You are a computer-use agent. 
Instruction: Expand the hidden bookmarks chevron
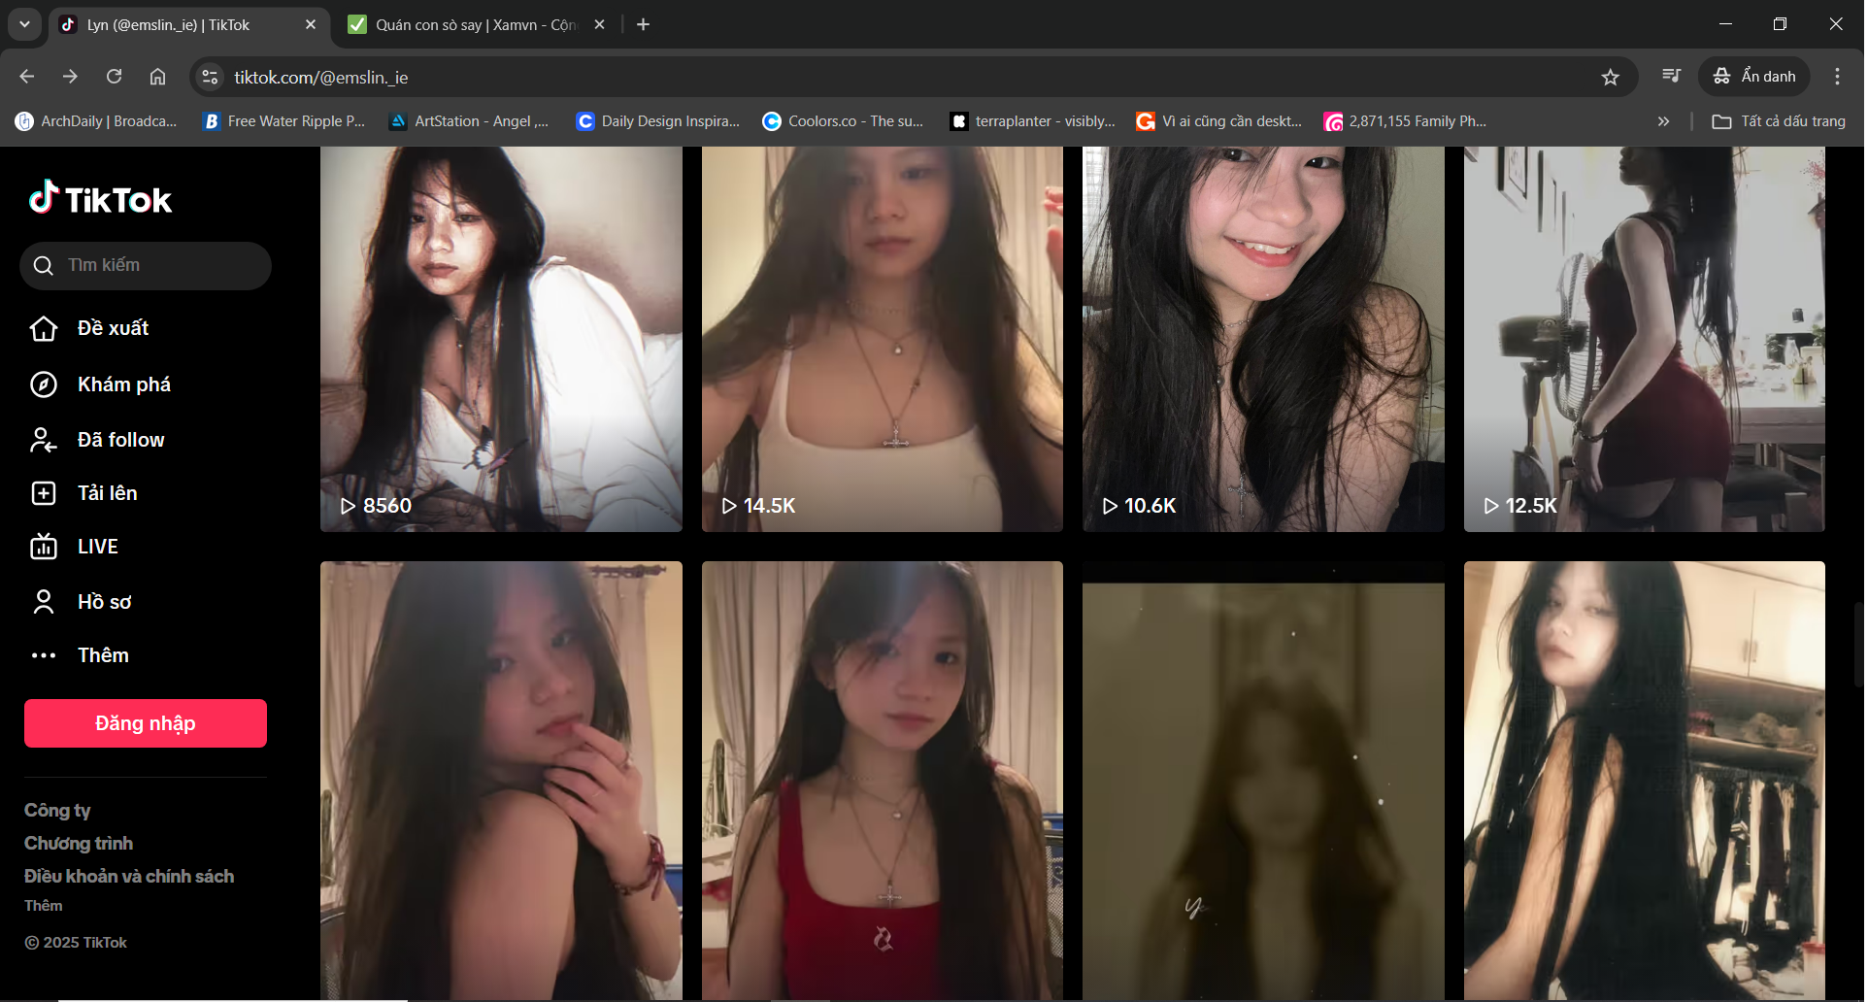pos(1663,121)
